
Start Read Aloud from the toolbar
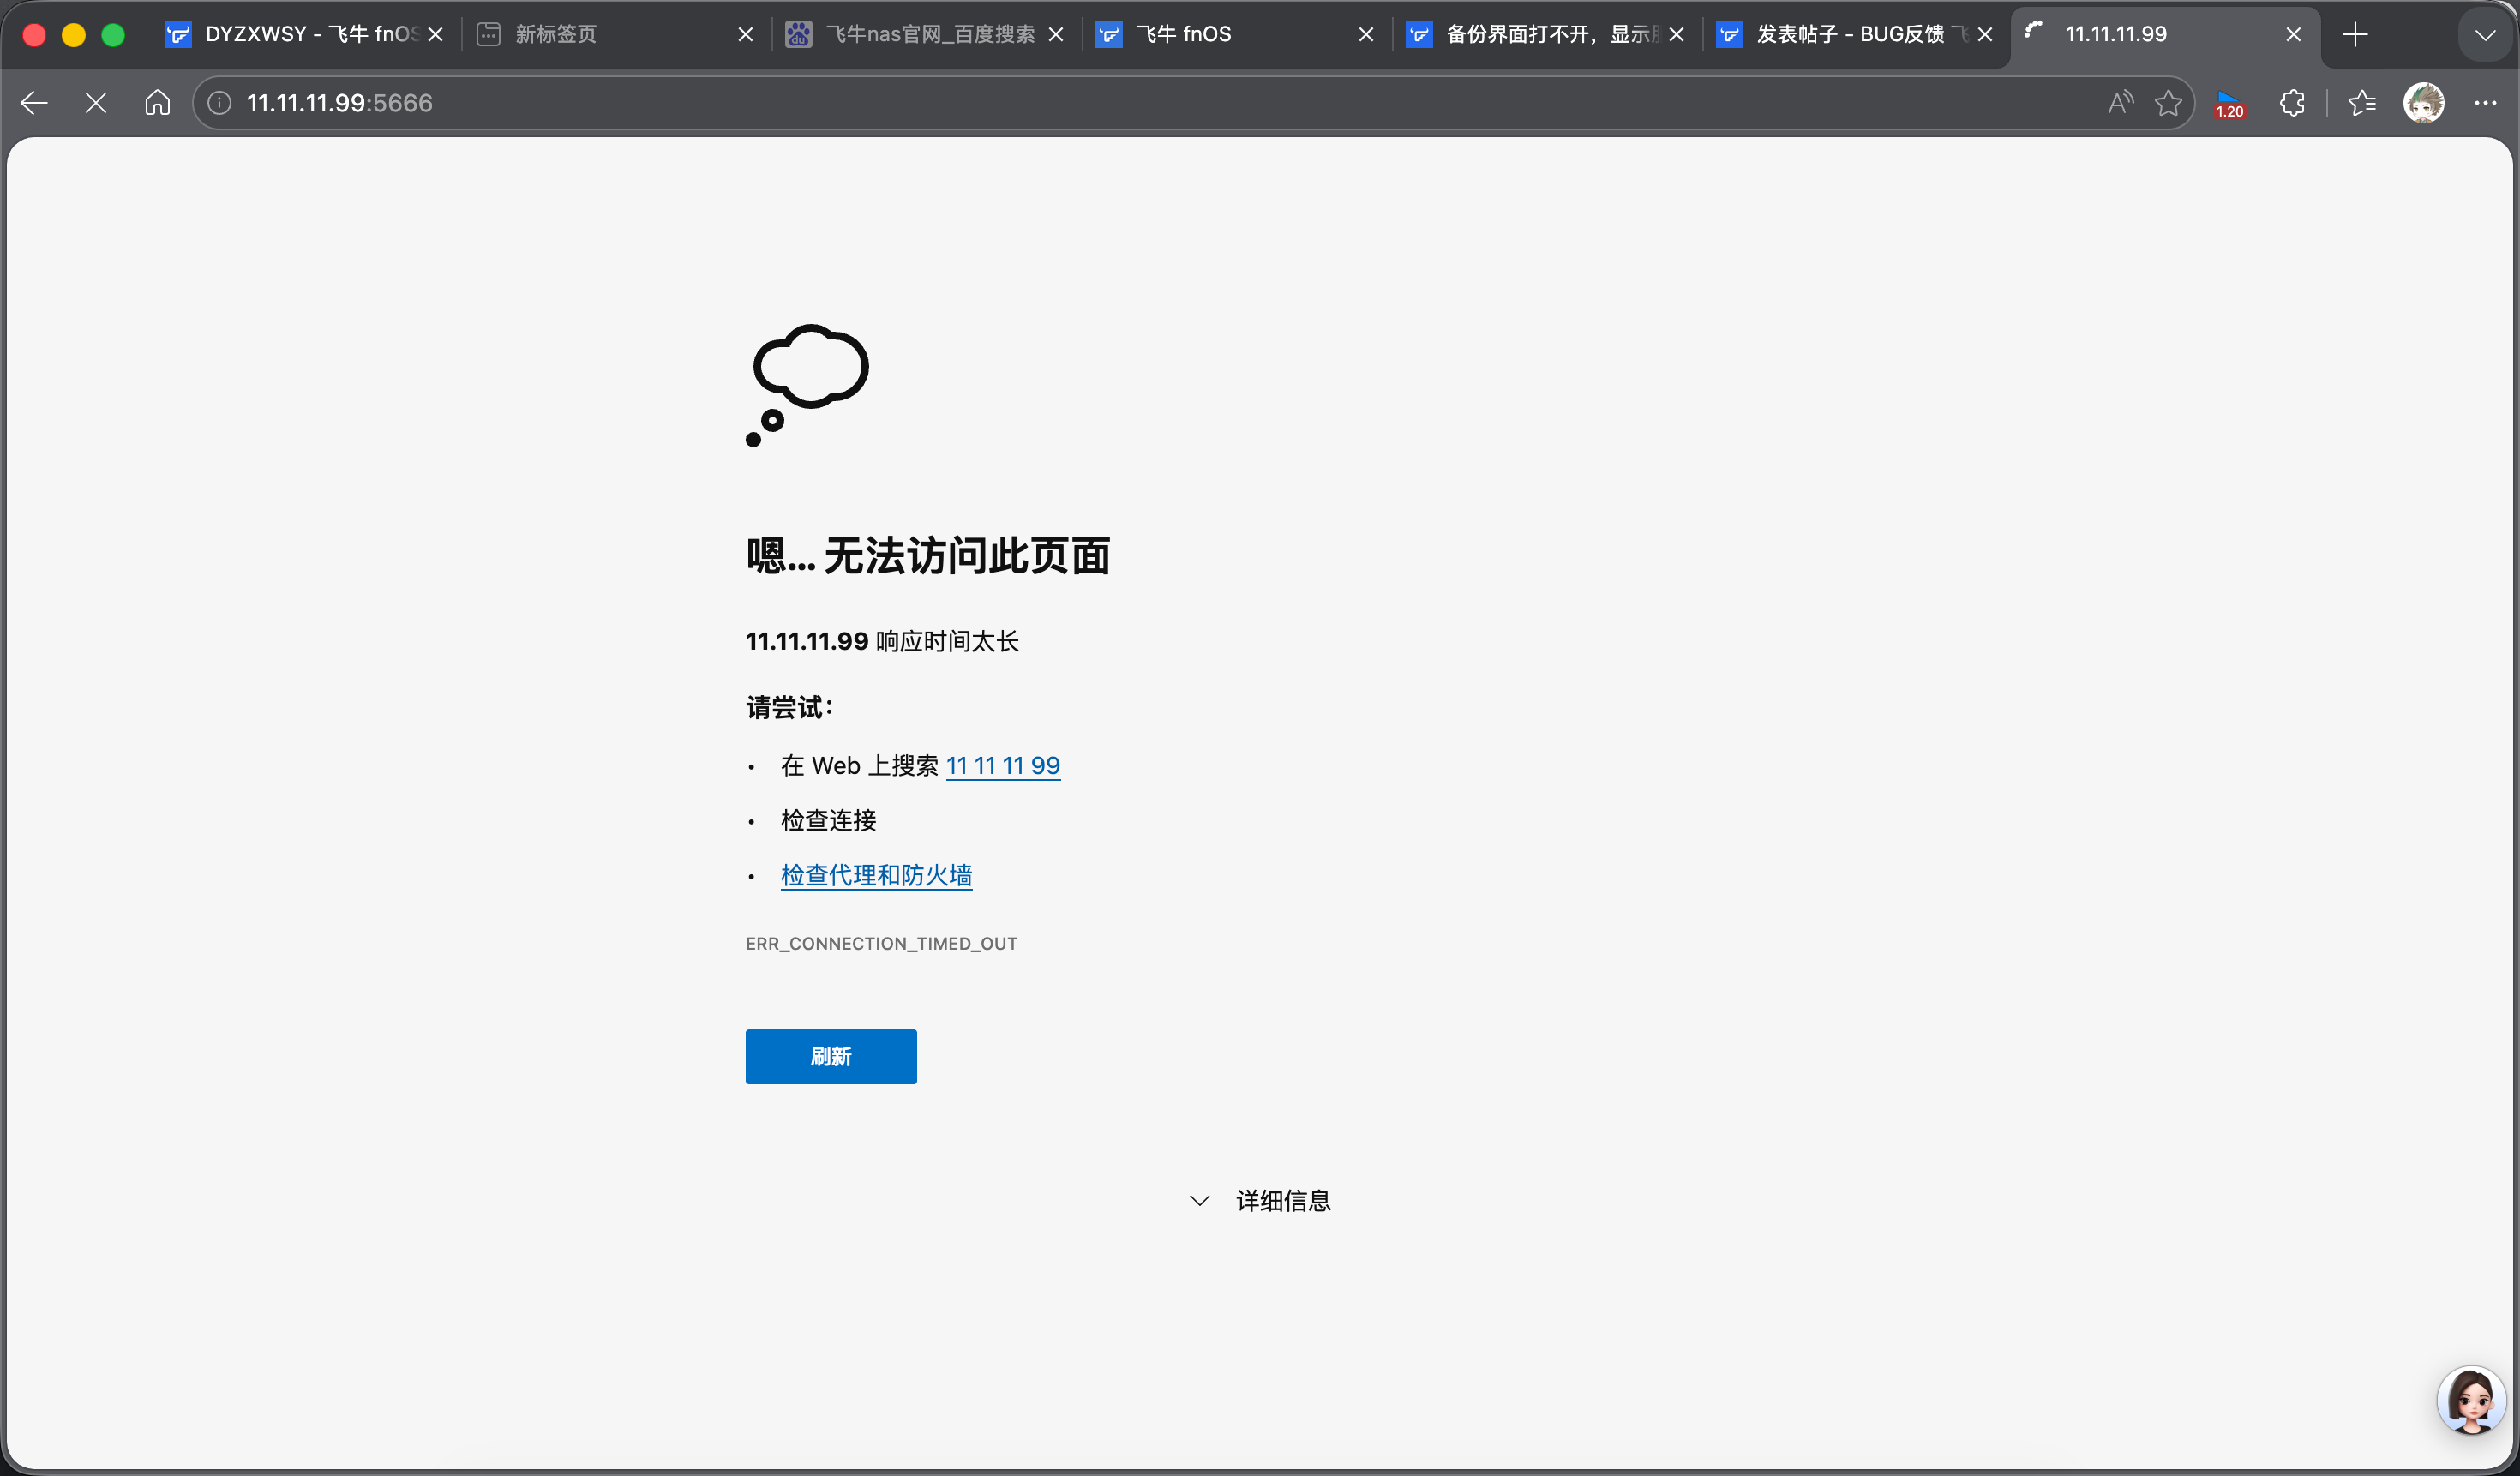coord(2120,102)
